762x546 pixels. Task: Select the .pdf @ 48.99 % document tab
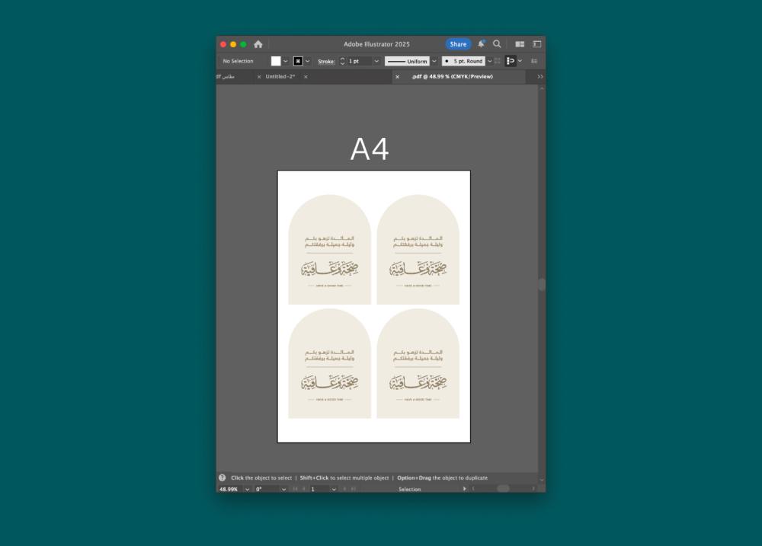point(452,77)
